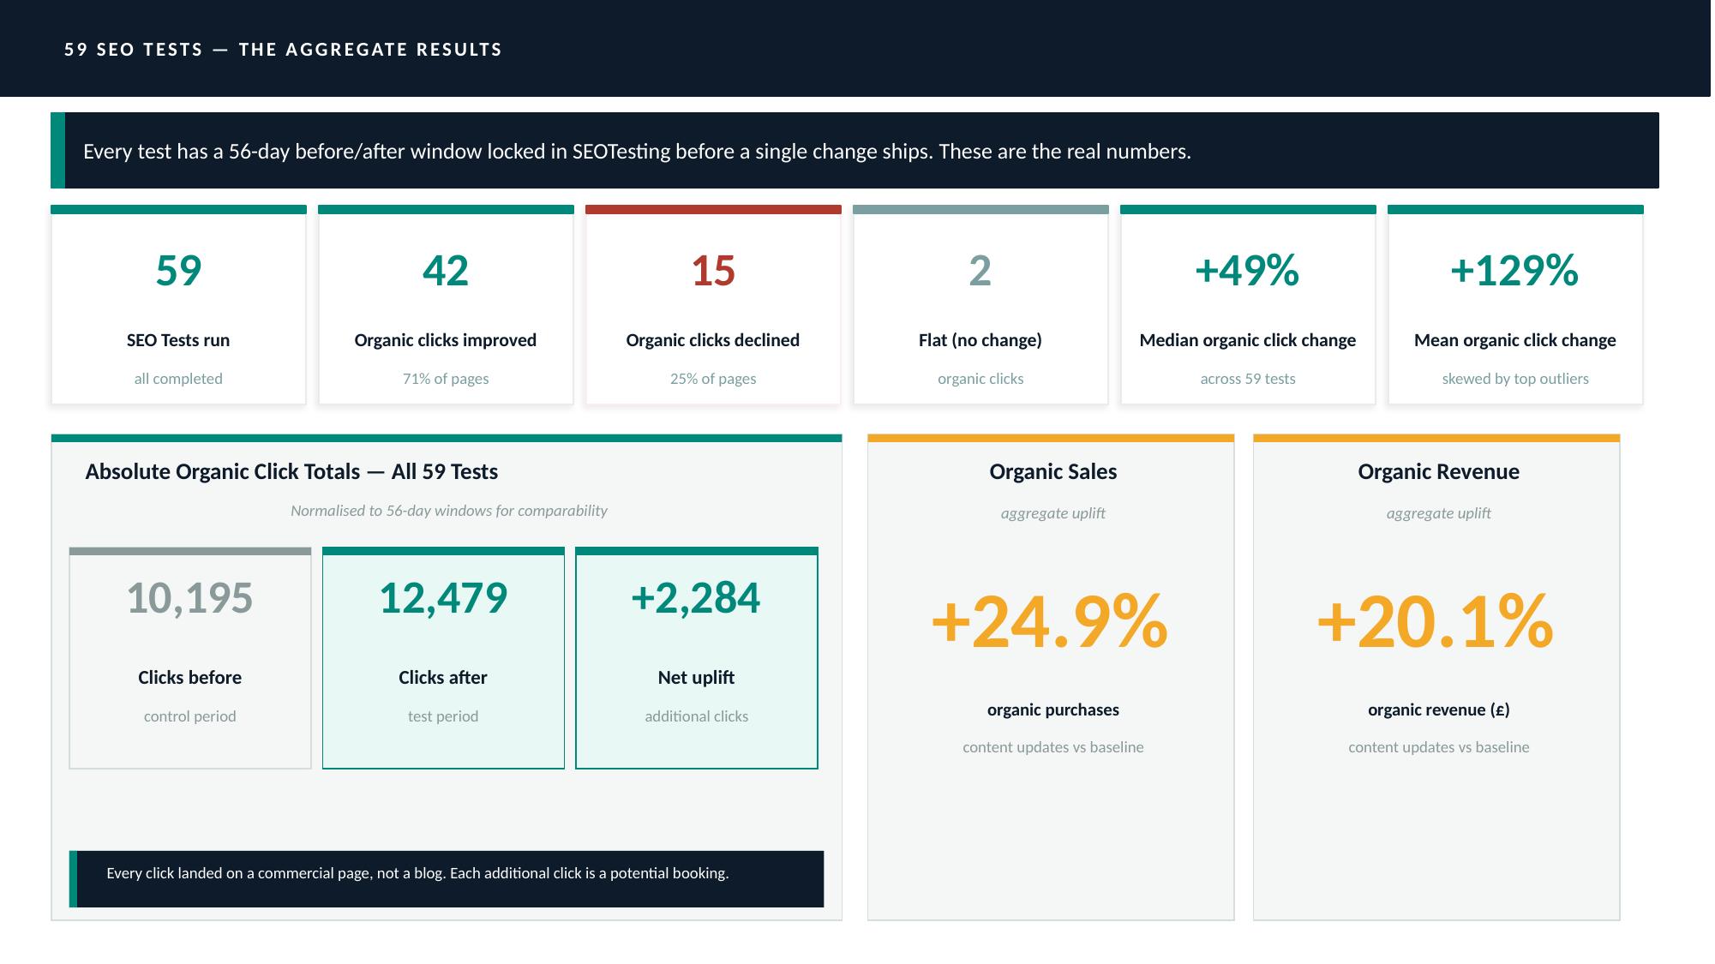Click the red '15' declined figure
The width and height of the screenshot is (1715, 964).
click(713, 271)
